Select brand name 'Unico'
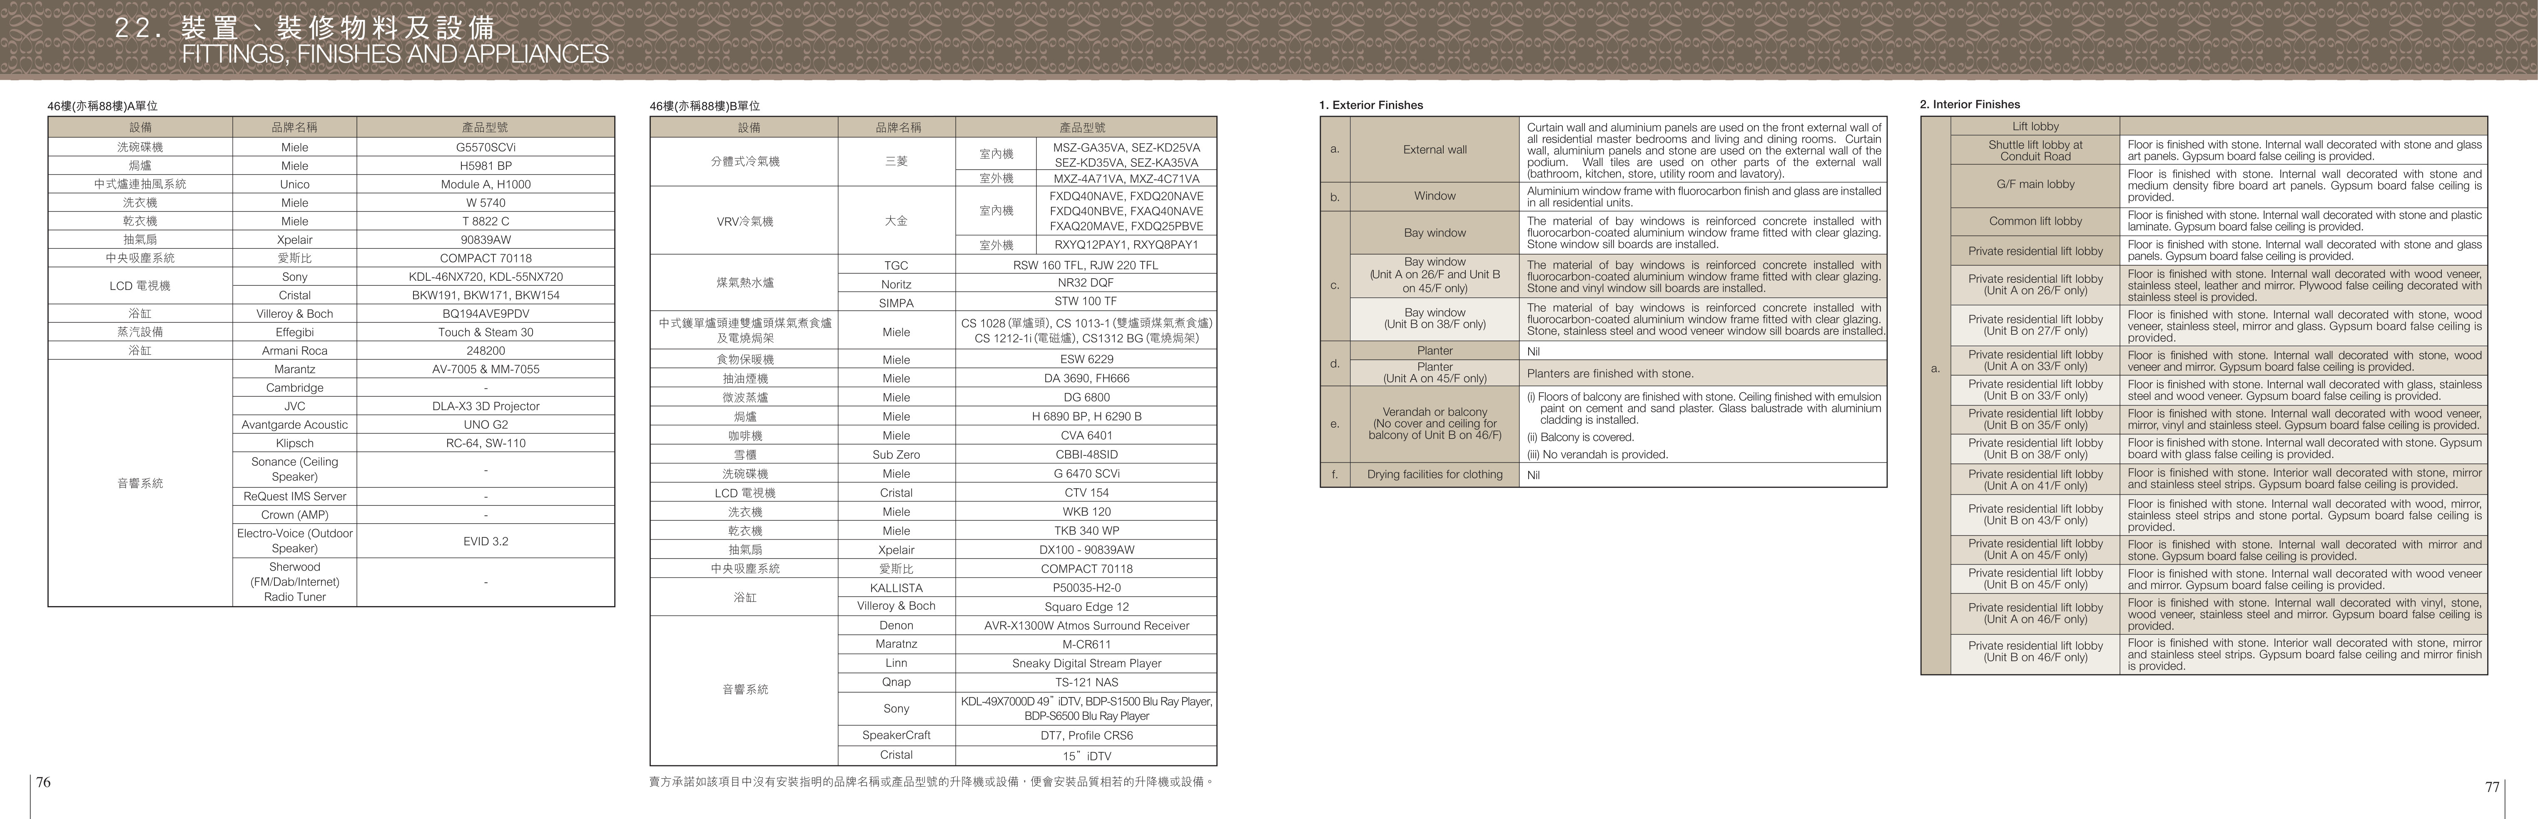The width and height of the screenshot is (2538, 819). [x=294, y=184]
